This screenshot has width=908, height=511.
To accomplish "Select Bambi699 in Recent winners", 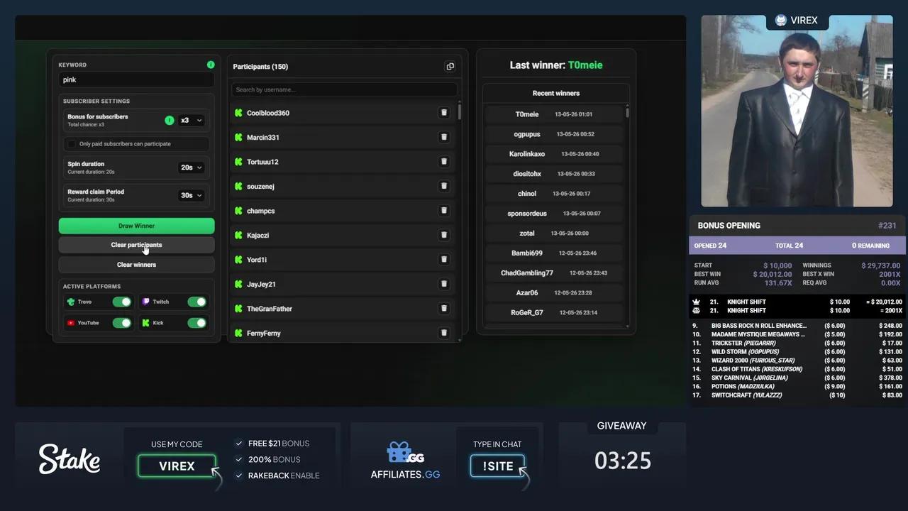I will coord(555,253).
